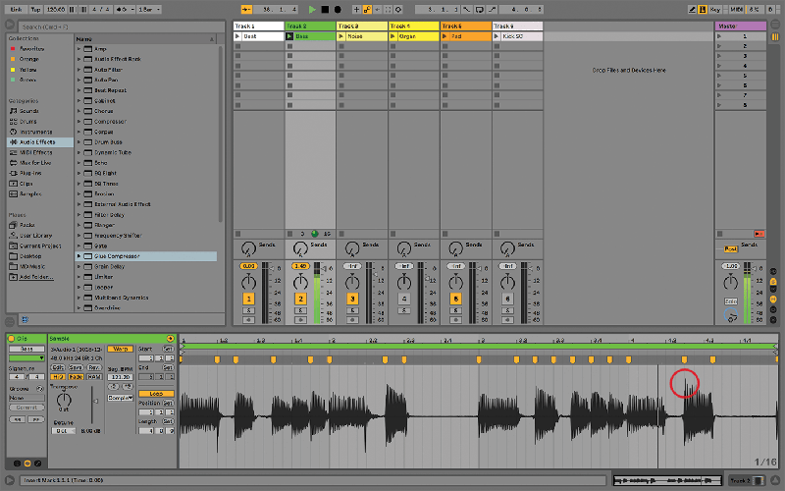Click the headphone cue icon on Master
The image size is (785, 491).
pos(731,317)
